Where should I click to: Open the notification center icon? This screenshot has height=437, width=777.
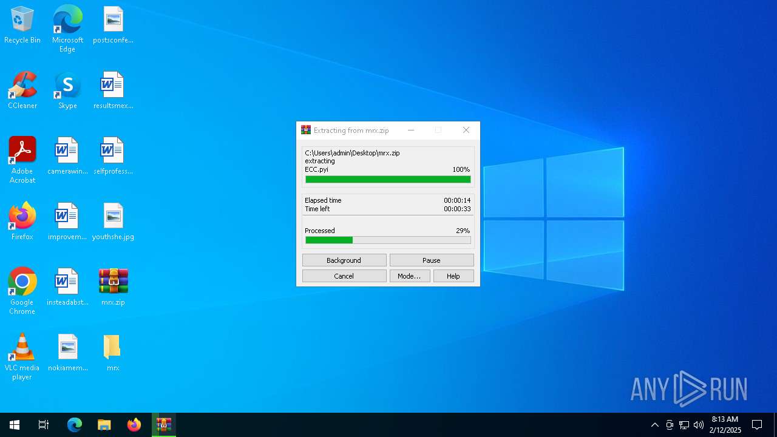point(757,425)
